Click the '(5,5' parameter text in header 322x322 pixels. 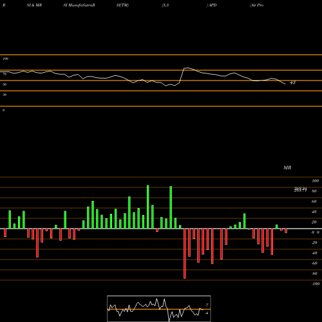pyautogui.click(x=166, y=5)
